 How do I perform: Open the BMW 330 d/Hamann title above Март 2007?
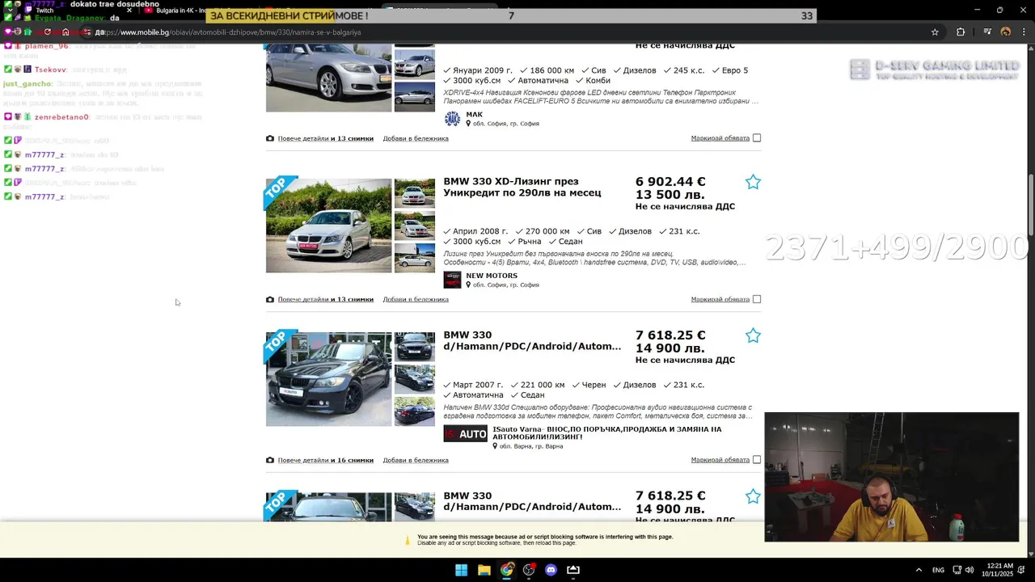click(x=532, y=340)
